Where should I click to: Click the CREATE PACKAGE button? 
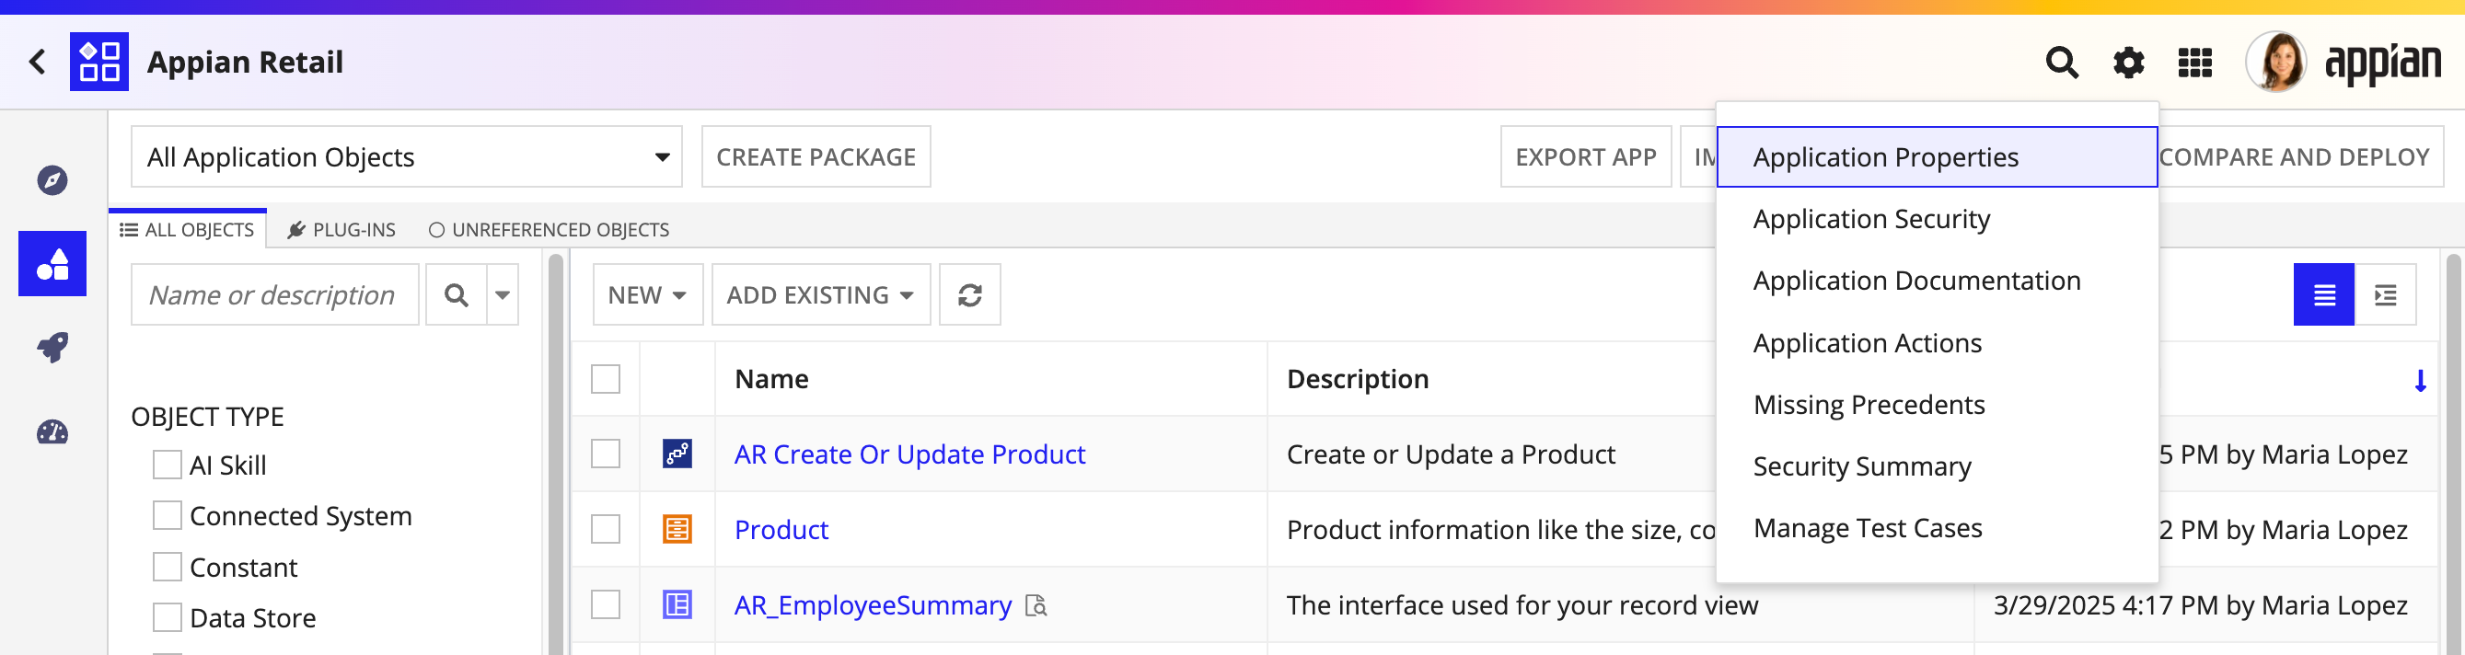pos(816,156)
